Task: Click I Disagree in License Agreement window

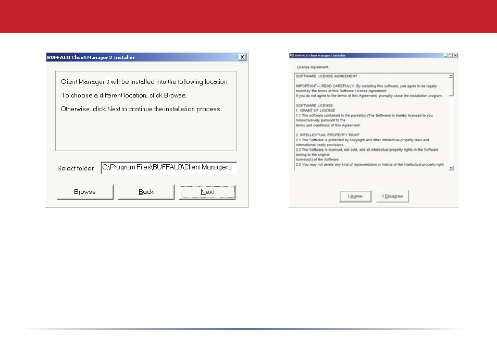Action: point(392,196)
